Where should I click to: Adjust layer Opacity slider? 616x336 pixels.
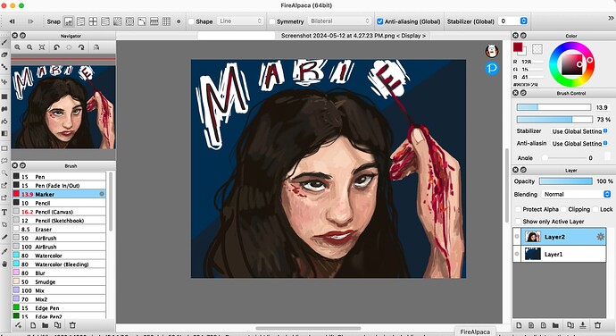566,181
